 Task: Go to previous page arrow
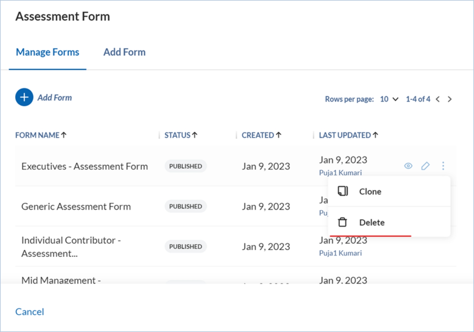(438, 99)
